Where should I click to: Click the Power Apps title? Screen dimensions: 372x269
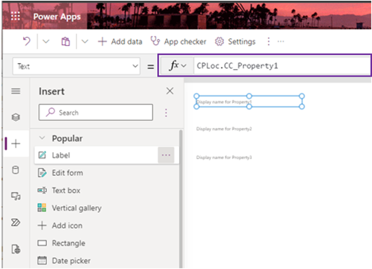tap(57, 17)
